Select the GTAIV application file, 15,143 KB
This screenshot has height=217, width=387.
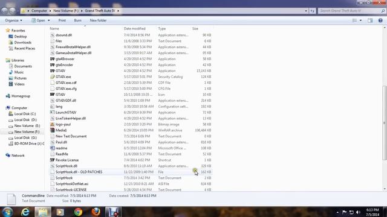(x=131, y=71)
